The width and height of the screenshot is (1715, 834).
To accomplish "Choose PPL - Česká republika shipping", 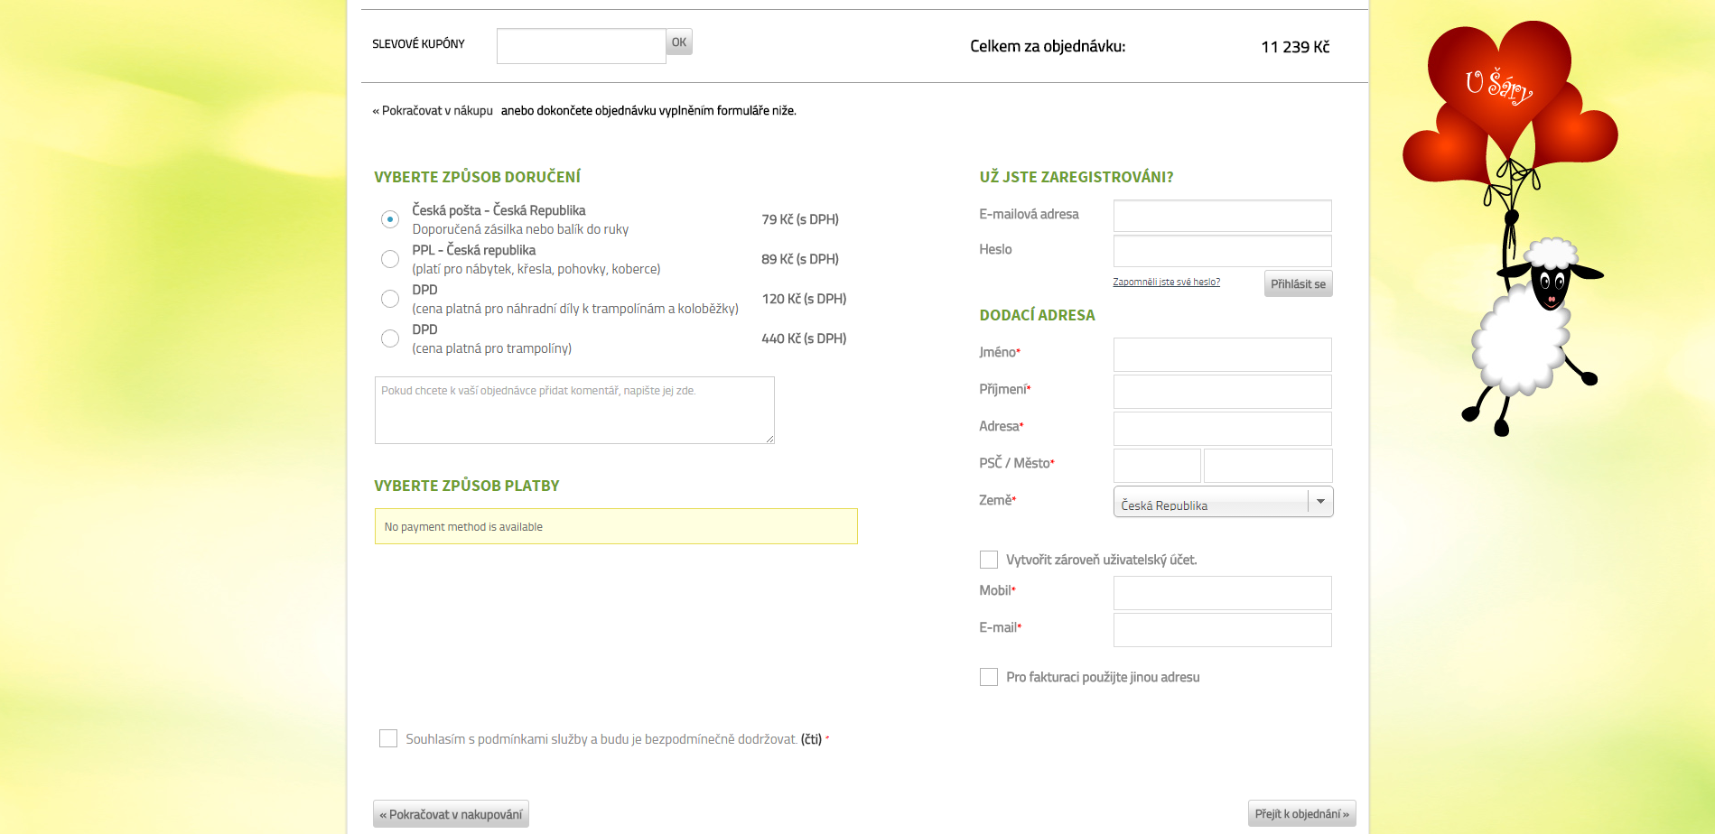I will [390, 259].
